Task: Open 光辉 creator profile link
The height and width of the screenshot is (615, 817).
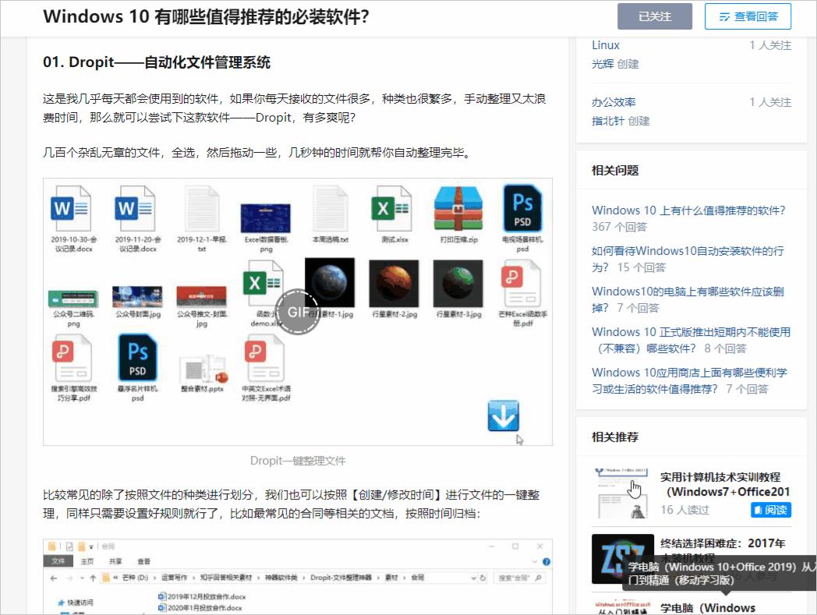Action: click(603, 64)
